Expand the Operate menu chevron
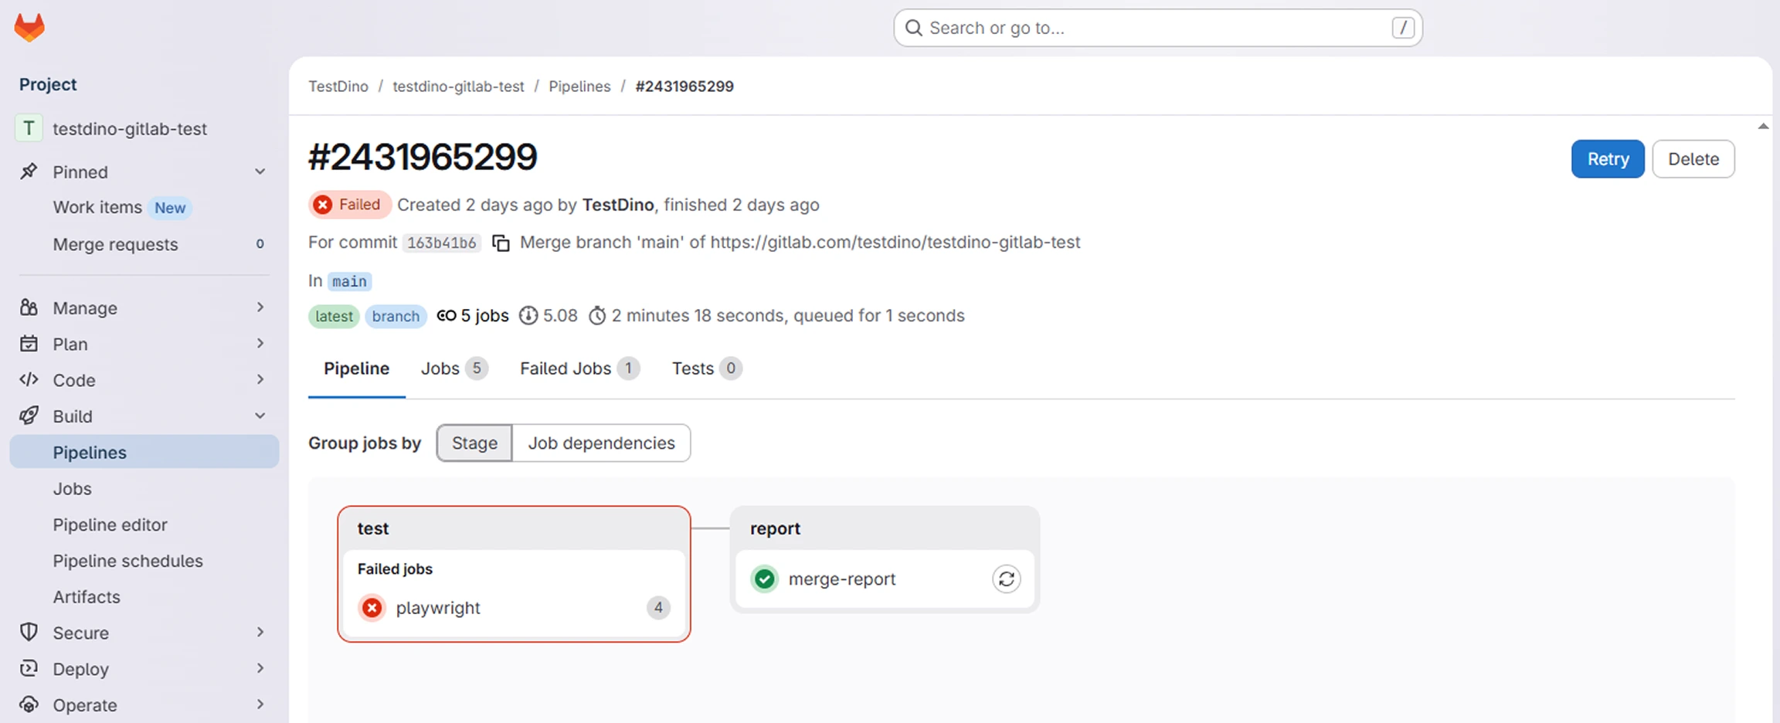The image size is (1780, 723). (x=260, y=704)
